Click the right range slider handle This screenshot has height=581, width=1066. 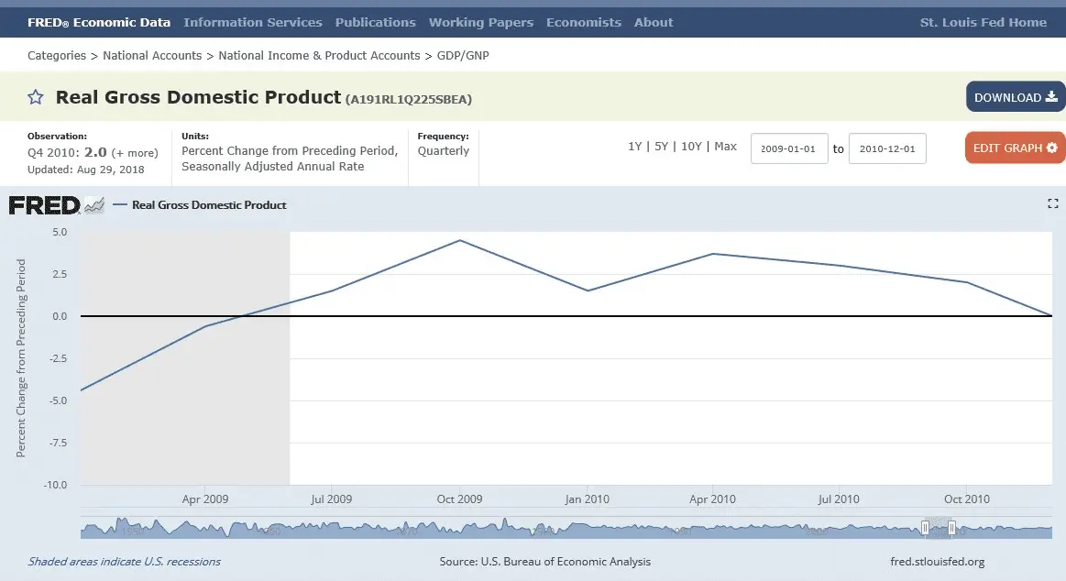[x=952, y=528]
